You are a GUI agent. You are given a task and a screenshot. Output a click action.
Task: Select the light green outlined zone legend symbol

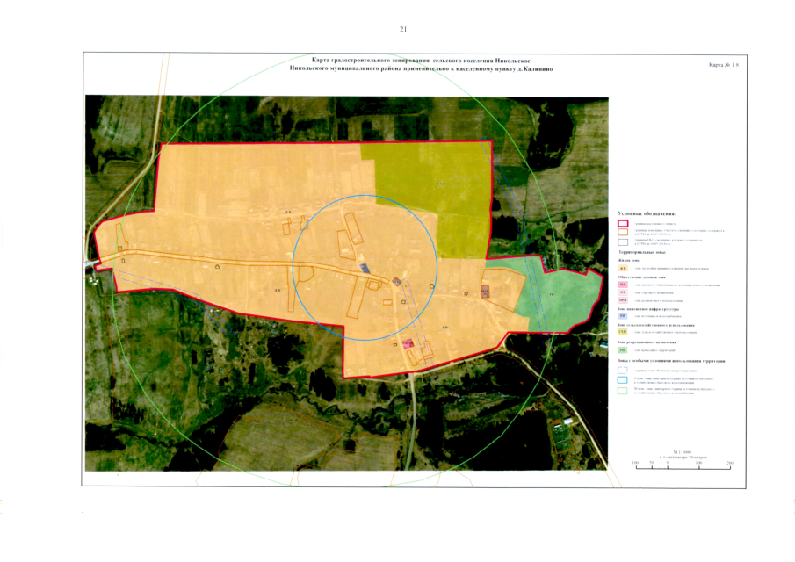(624, 392)
